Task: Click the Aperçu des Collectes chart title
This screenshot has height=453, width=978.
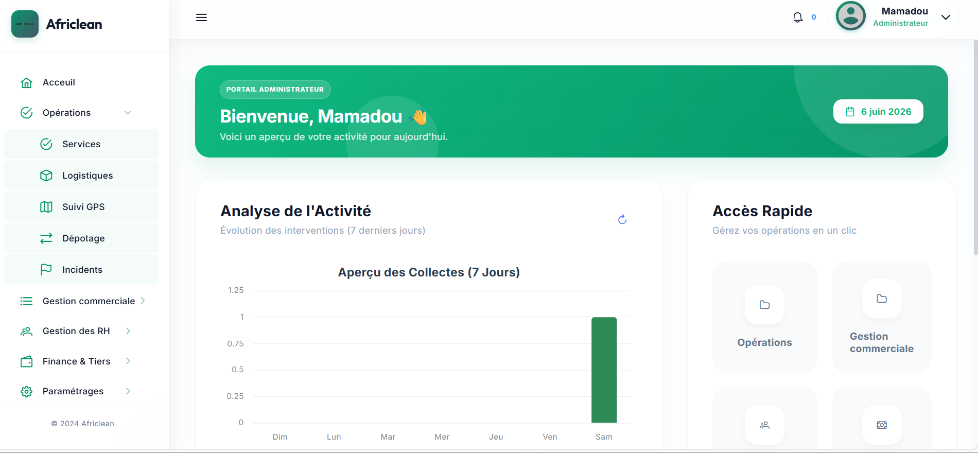Action: (429, 272)
